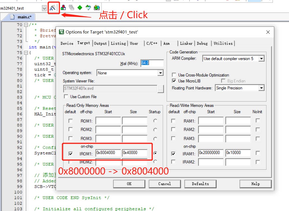289x211 pixels.
Task: Click the File Extensions, Books and Environment icon
Action: pyautogui.click(x=63, y=8)
